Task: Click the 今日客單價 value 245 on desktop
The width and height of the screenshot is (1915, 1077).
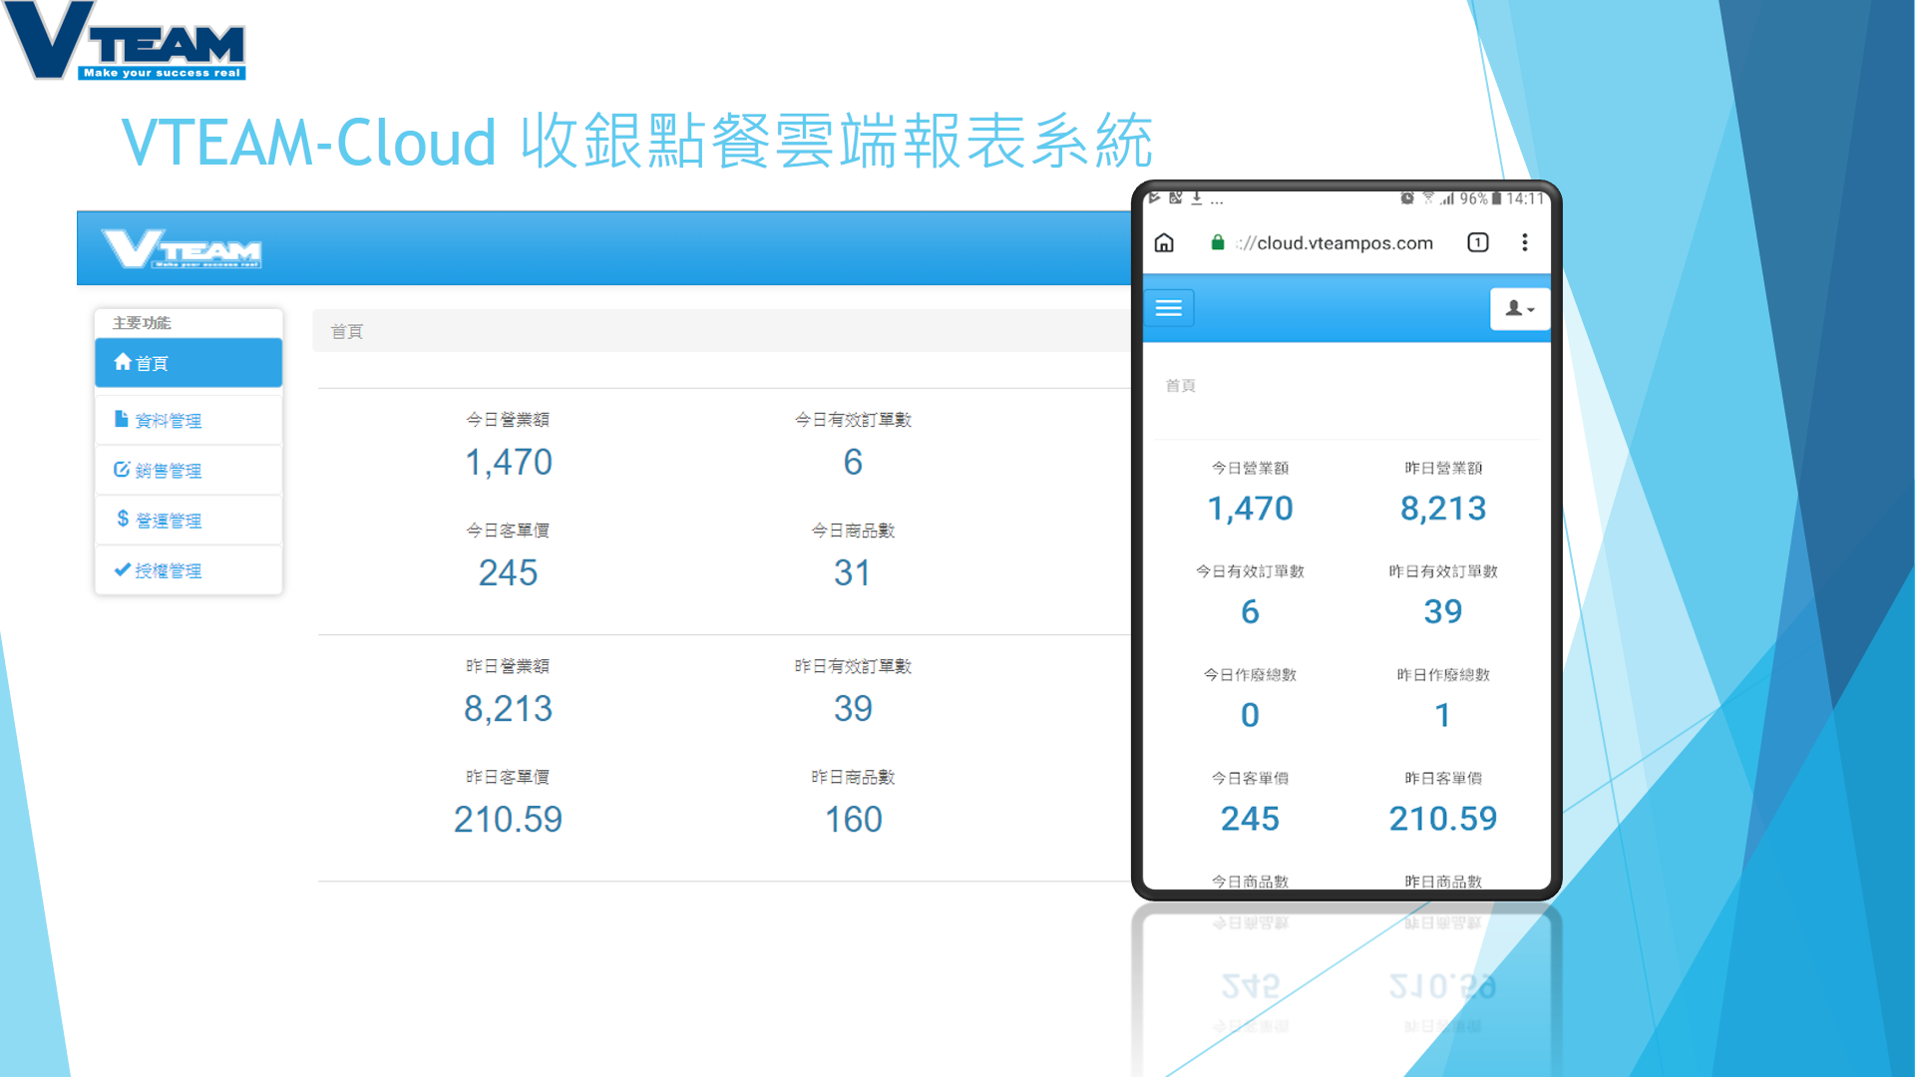Action: (508, 572)
